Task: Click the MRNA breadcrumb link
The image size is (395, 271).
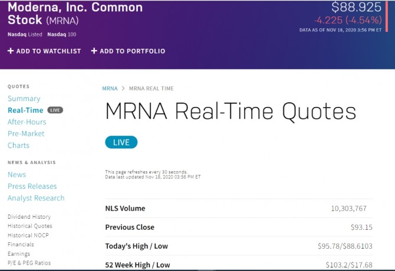Action: tap(110, 88)
